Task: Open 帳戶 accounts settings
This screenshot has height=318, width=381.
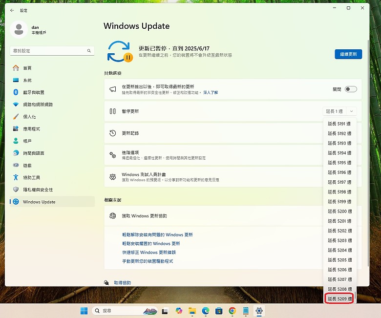Action: [52, 141]
